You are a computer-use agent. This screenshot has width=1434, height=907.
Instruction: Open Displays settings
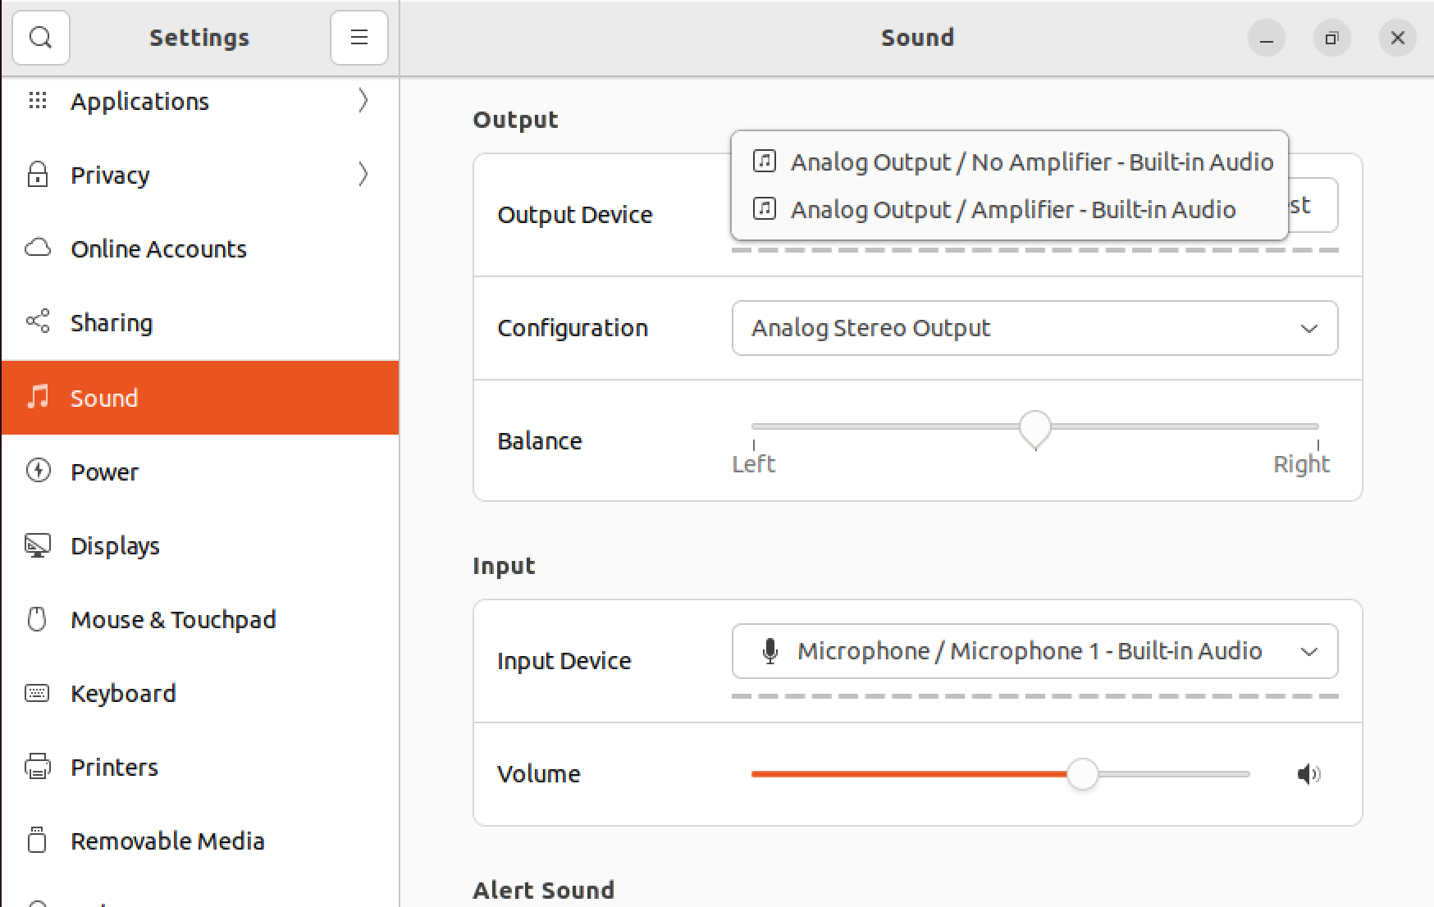tap(200, 545)
